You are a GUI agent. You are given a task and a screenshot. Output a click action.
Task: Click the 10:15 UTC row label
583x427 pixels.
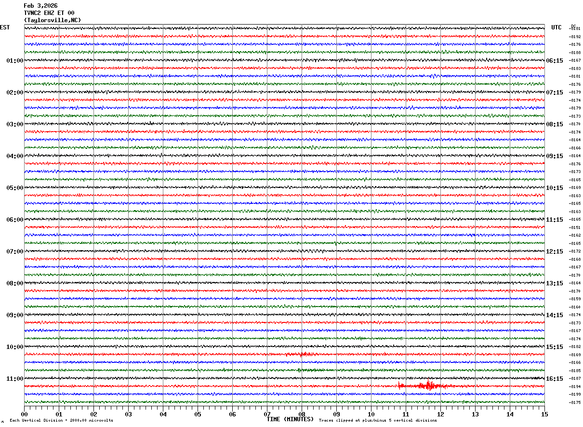[555, 188]
